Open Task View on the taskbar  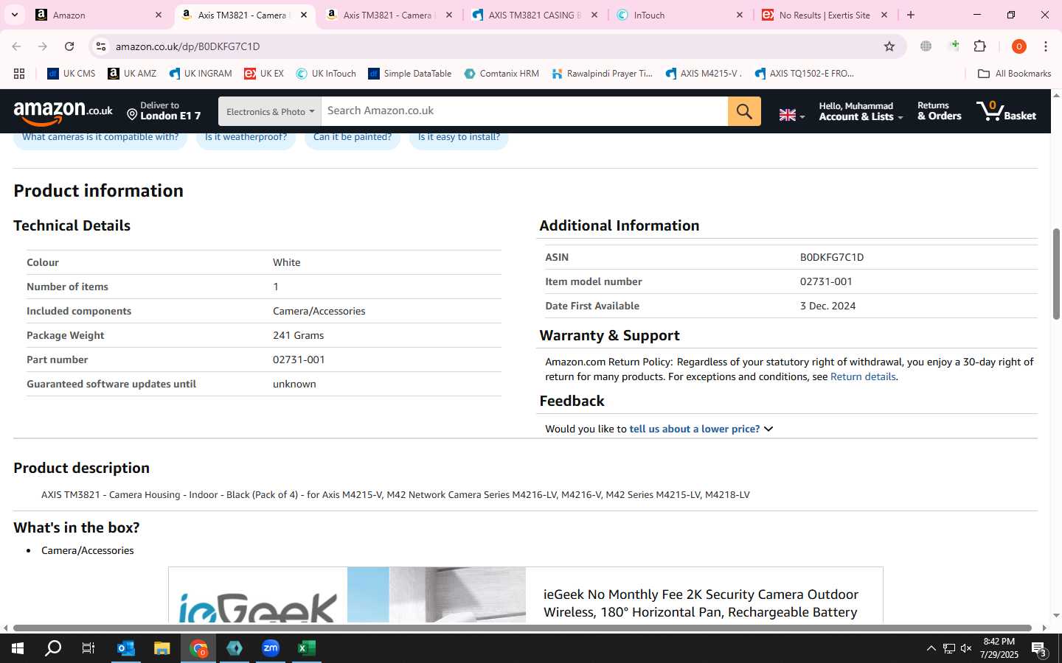point(88,648)
